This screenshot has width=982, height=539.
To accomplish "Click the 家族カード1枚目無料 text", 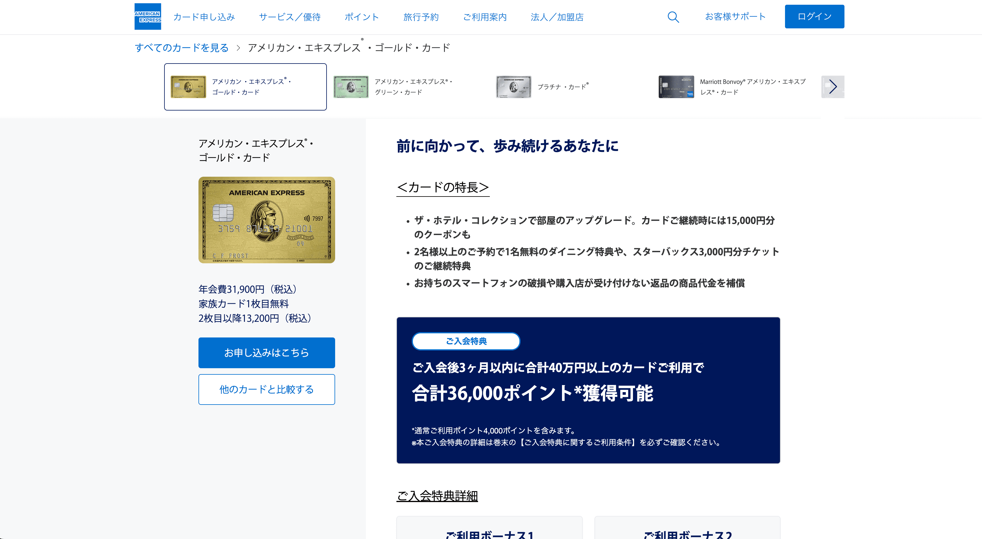I will (x=244, y=304).
